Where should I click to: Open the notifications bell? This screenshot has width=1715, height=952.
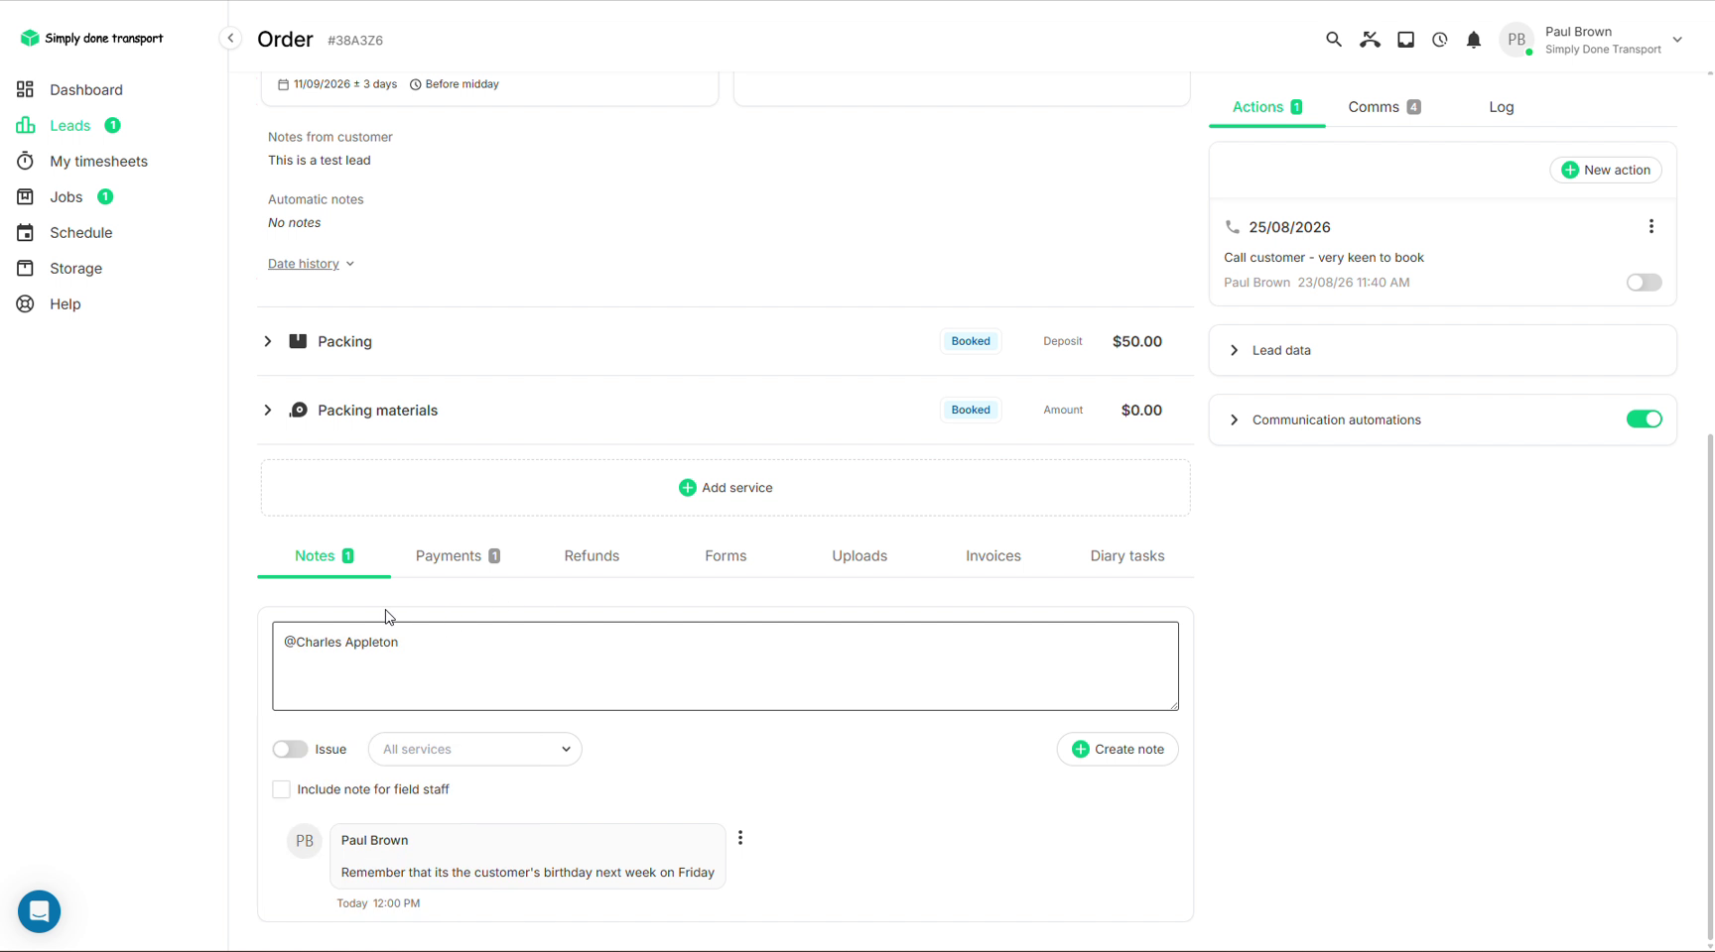[1474, 40]
